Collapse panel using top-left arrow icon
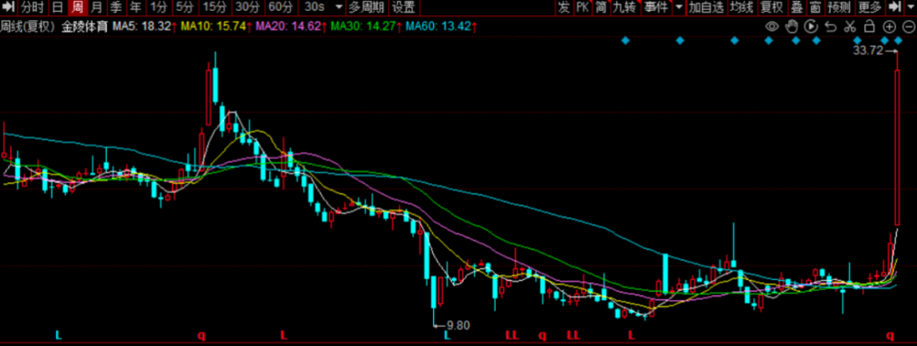 tap(8, 8)
